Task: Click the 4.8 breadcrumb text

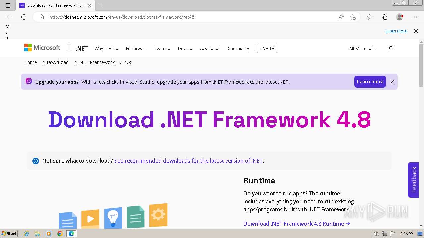Action: (128, 62)
